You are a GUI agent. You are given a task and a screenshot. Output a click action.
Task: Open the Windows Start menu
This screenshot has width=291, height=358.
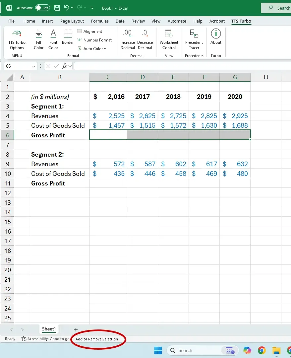click(158, 350)
